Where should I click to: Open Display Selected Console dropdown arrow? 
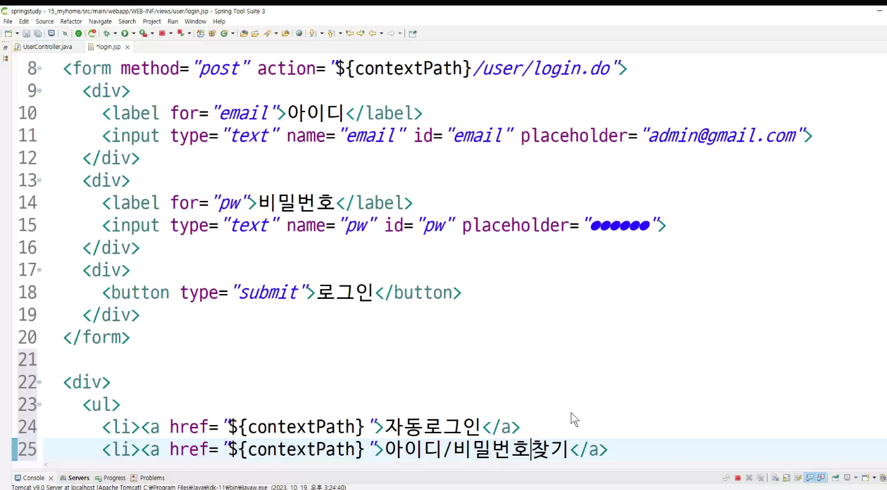(x=856, y=478)
